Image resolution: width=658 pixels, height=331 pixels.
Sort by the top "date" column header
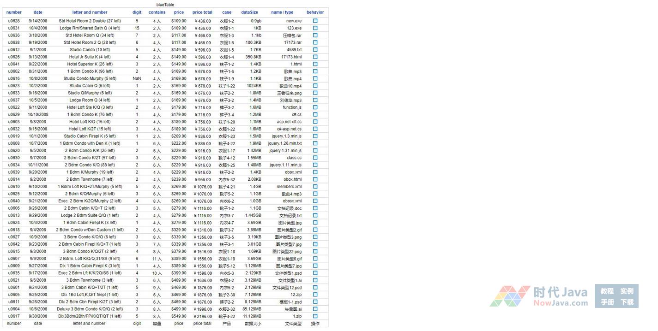click(38, 12)
